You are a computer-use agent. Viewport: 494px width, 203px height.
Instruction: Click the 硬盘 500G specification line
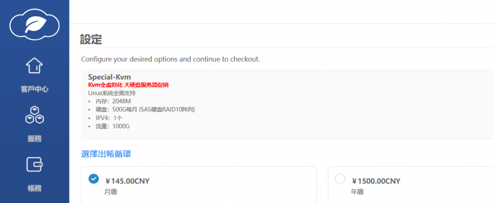[x=145, y=109]
